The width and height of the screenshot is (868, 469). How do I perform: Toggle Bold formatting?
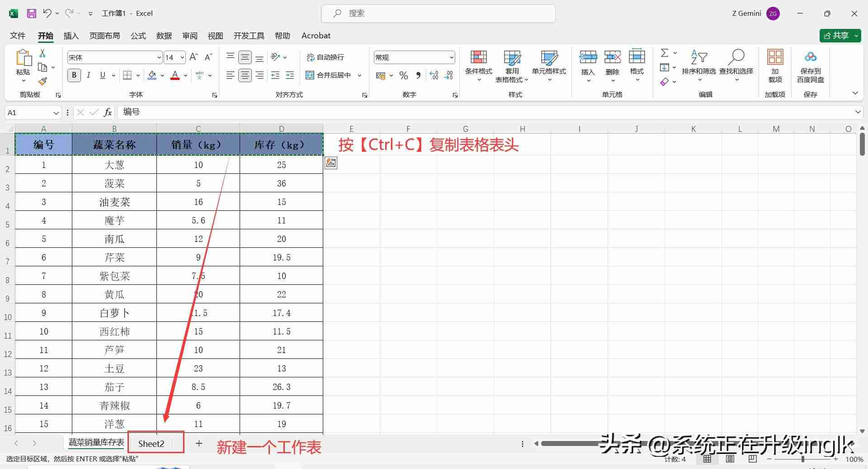click(x=74, y=75)
